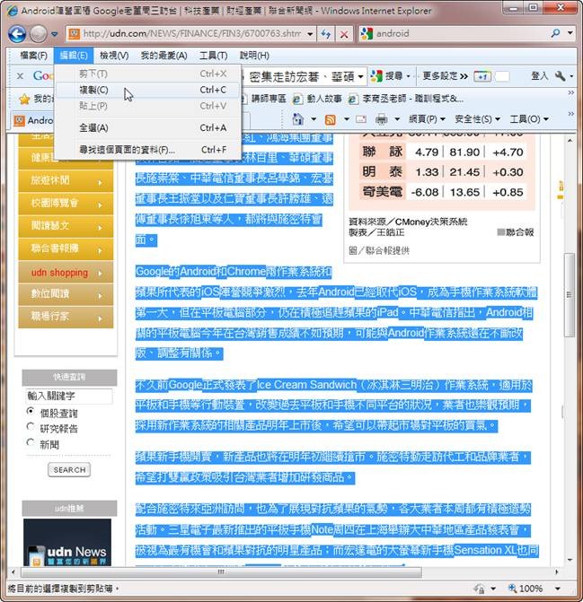Click the 閱讀藝文 sidebar link
Viewport: 583px width, 602px height.
[66, 226]
